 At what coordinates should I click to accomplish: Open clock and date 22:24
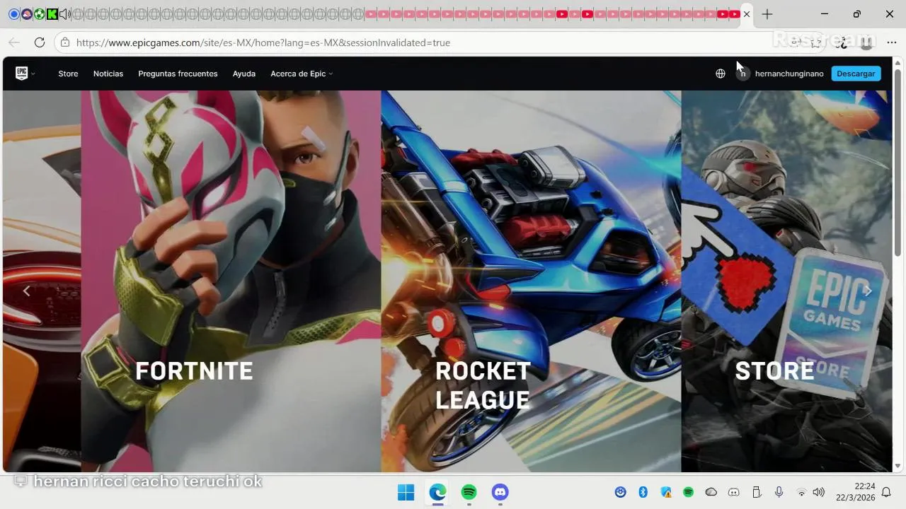point(855,492)
